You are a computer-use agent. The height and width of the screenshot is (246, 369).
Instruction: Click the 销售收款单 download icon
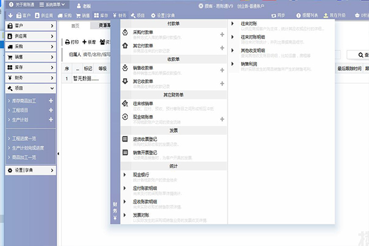(125, 68)
